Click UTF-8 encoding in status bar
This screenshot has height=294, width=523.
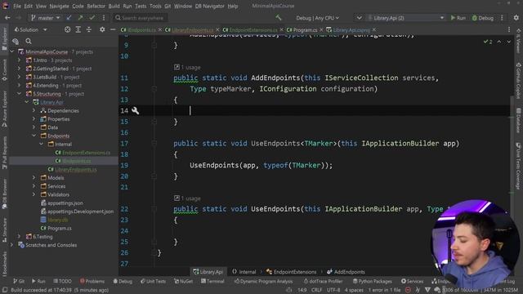click(x=333, y=290)
